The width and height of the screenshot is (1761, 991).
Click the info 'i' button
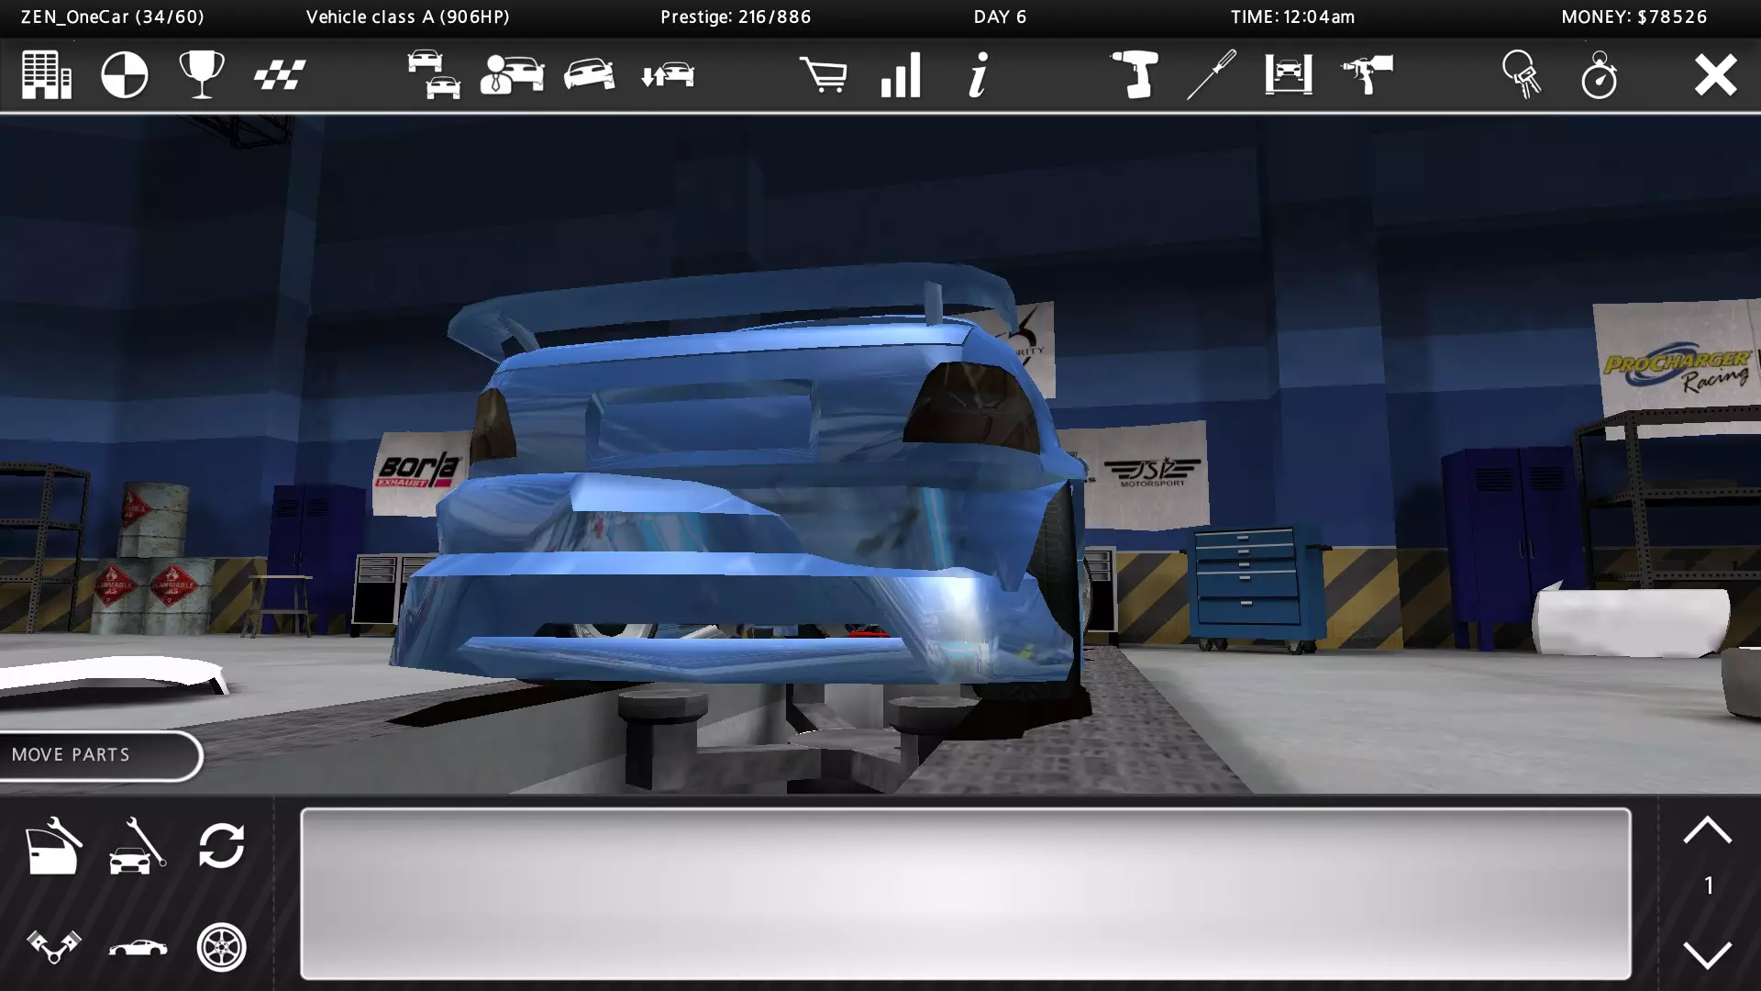[x=979, y=74]
